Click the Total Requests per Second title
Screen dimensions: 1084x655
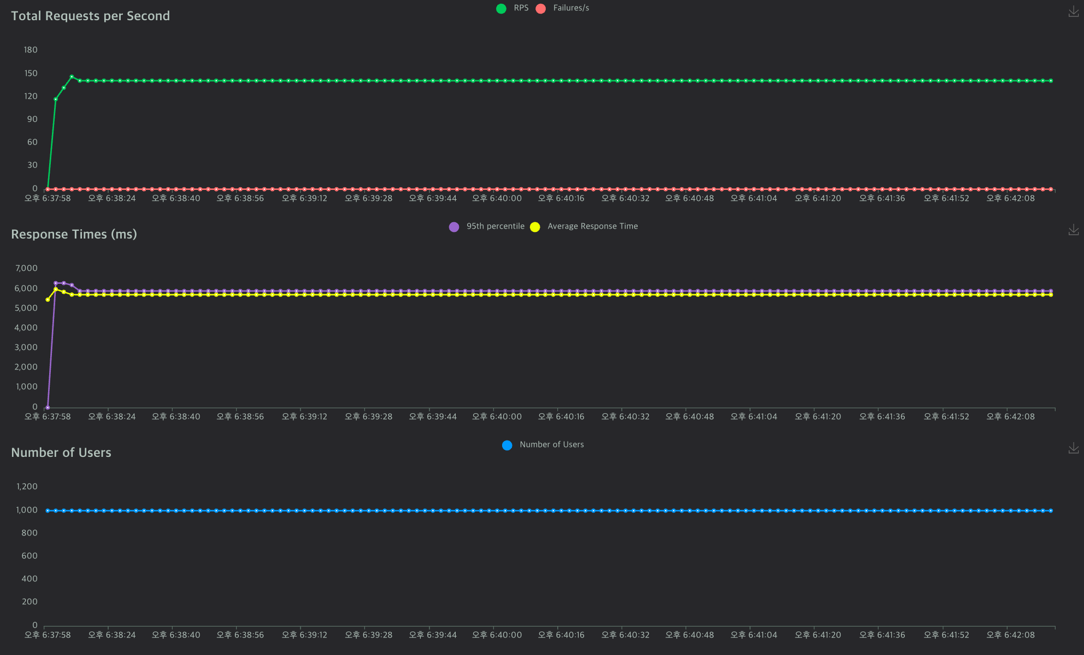pyautogui.click(x=90, y=16)
